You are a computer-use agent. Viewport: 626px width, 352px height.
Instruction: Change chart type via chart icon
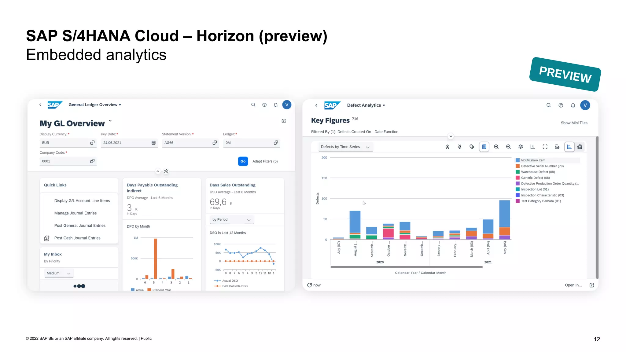(x=533, y=147)
